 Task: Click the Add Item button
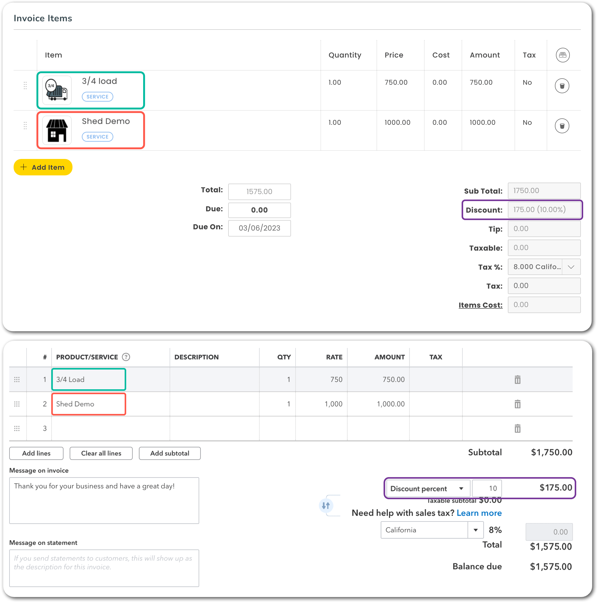coord(43,167)
